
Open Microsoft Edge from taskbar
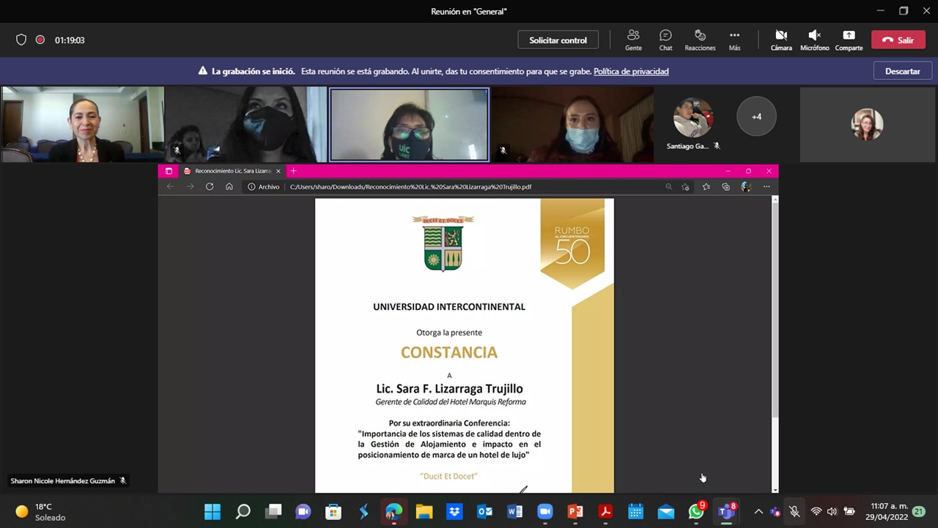click(x=394, y=511)
